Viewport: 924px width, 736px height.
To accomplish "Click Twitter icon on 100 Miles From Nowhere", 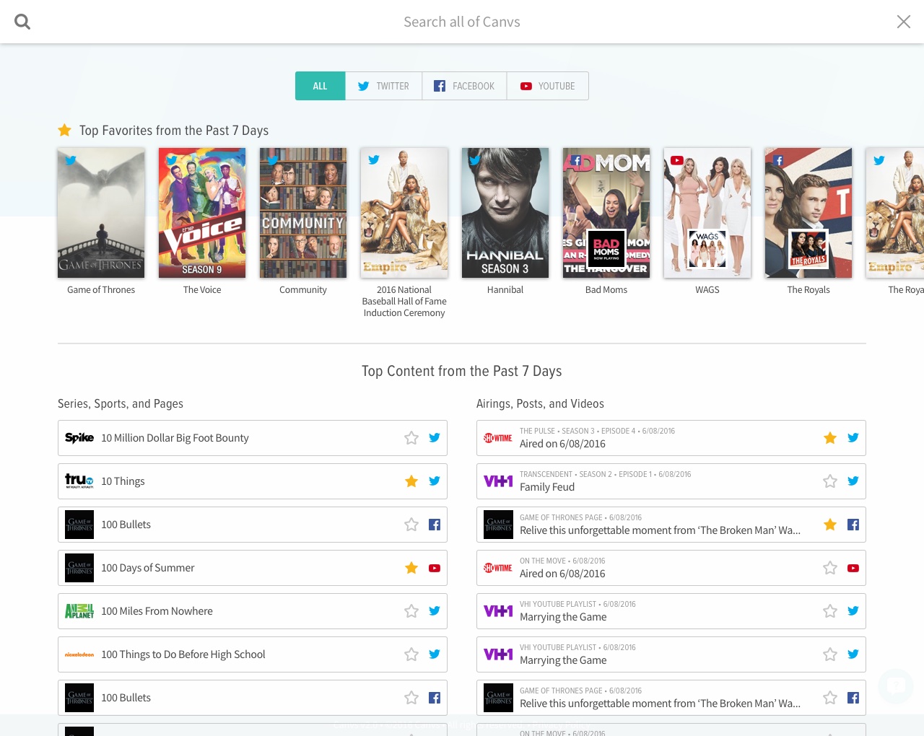I will [435, 611].
